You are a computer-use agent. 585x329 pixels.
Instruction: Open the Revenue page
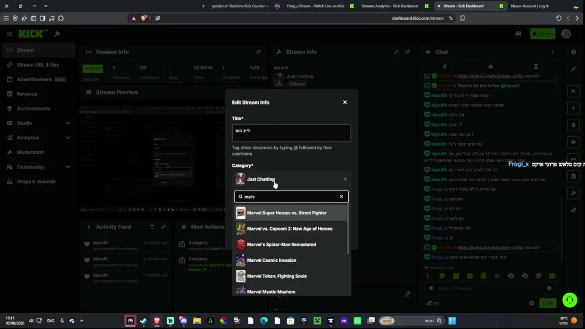click(38, 94)
